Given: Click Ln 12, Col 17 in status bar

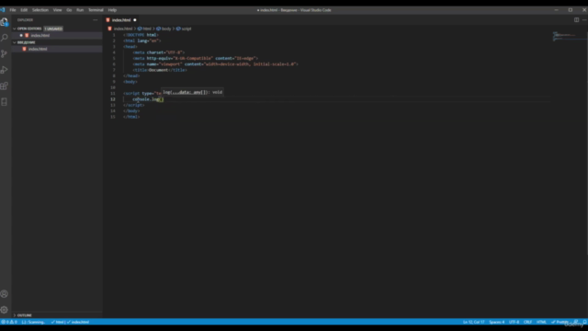Looking at the screenshot, I should (x=474, y=322).
